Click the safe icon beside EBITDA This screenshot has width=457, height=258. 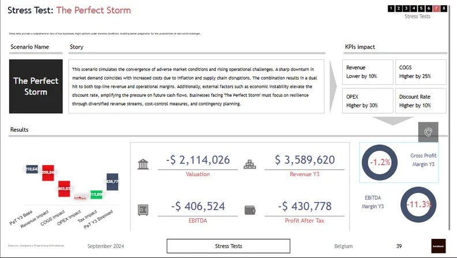144,210
